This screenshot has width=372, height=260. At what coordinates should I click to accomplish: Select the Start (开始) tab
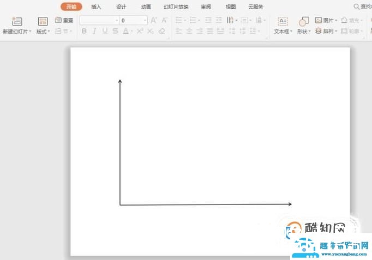click(x=71, y=7)
